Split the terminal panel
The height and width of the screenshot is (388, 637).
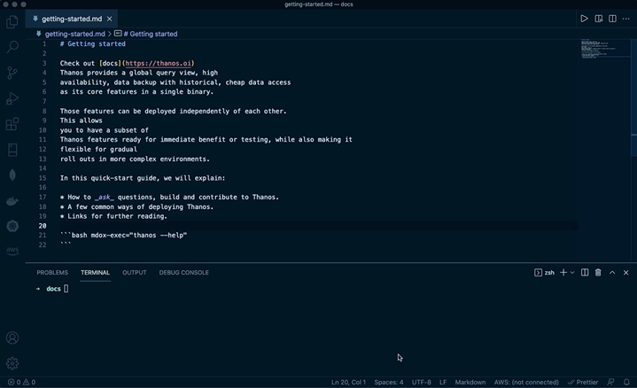tap(585, 273)
